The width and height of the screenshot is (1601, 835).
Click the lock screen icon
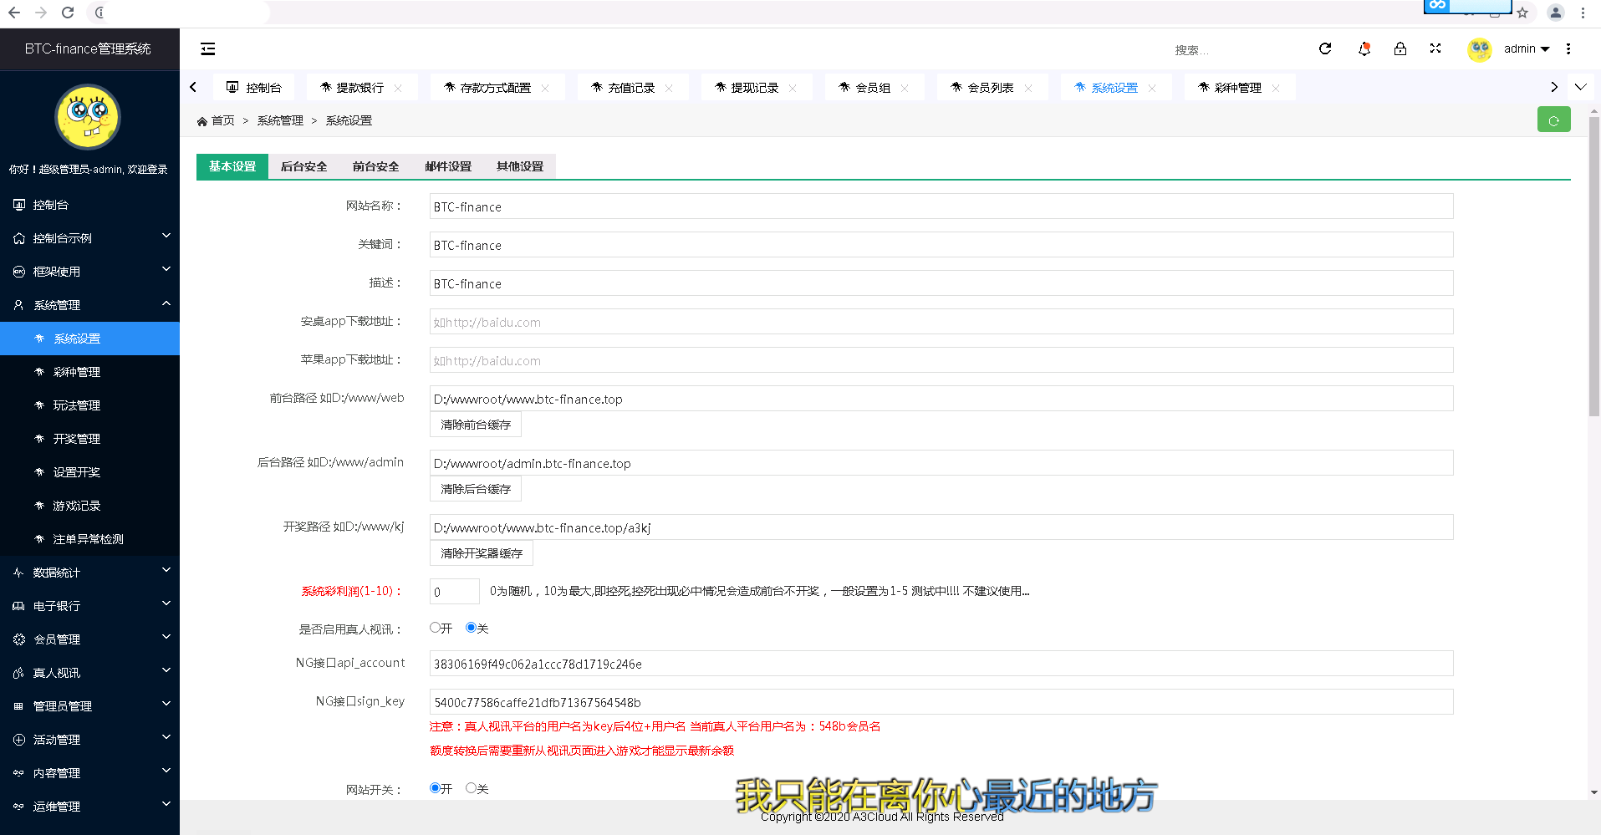(x=1400, y=49)
